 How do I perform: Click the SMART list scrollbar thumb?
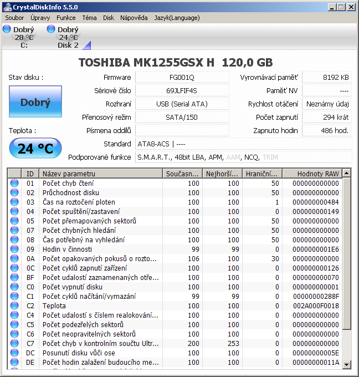(x=346, y=253)
